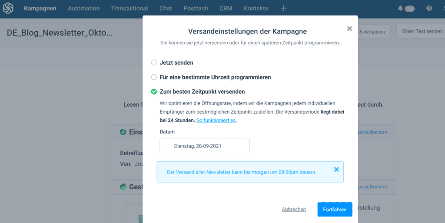Viewport: 445px width, 223px height.
Task: Open the Automation menu
Action: pos(83,9)
